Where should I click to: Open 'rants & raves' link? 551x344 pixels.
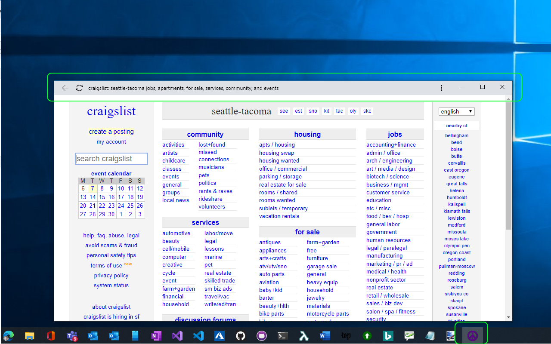pos(215,191)
